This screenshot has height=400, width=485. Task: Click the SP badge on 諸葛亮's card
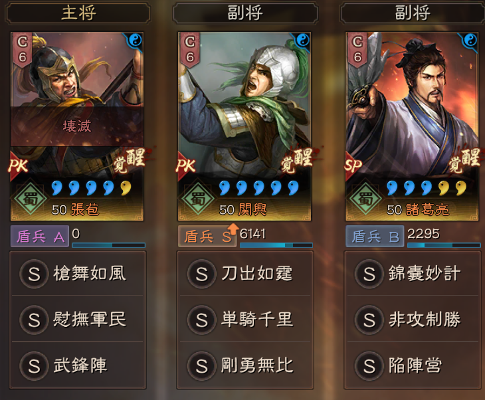[x=353, y=166]
